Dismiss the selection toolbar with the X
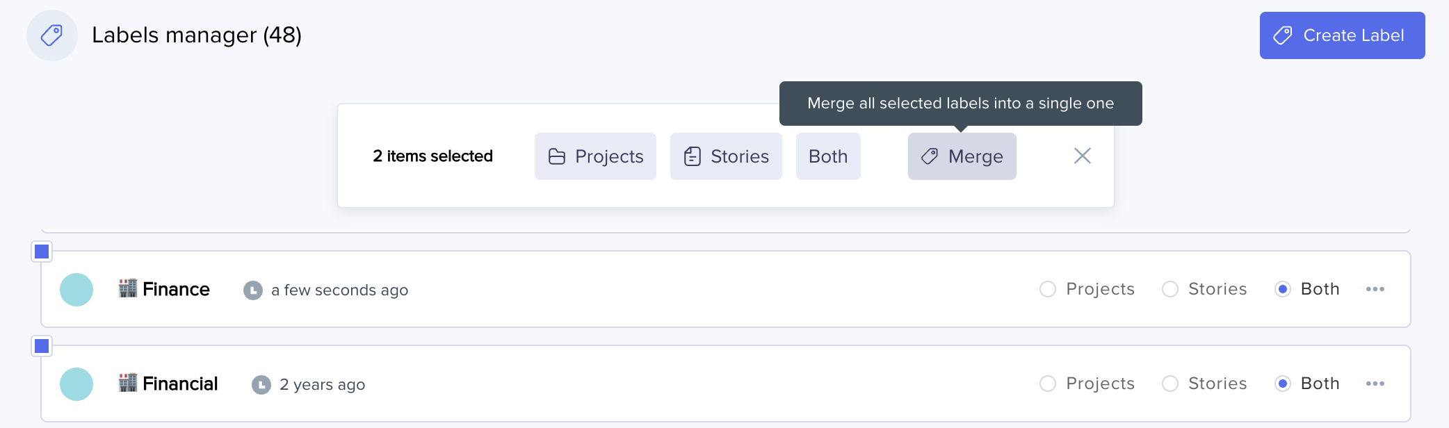Screen dimensions: 1449x428 coord(1083,156)
